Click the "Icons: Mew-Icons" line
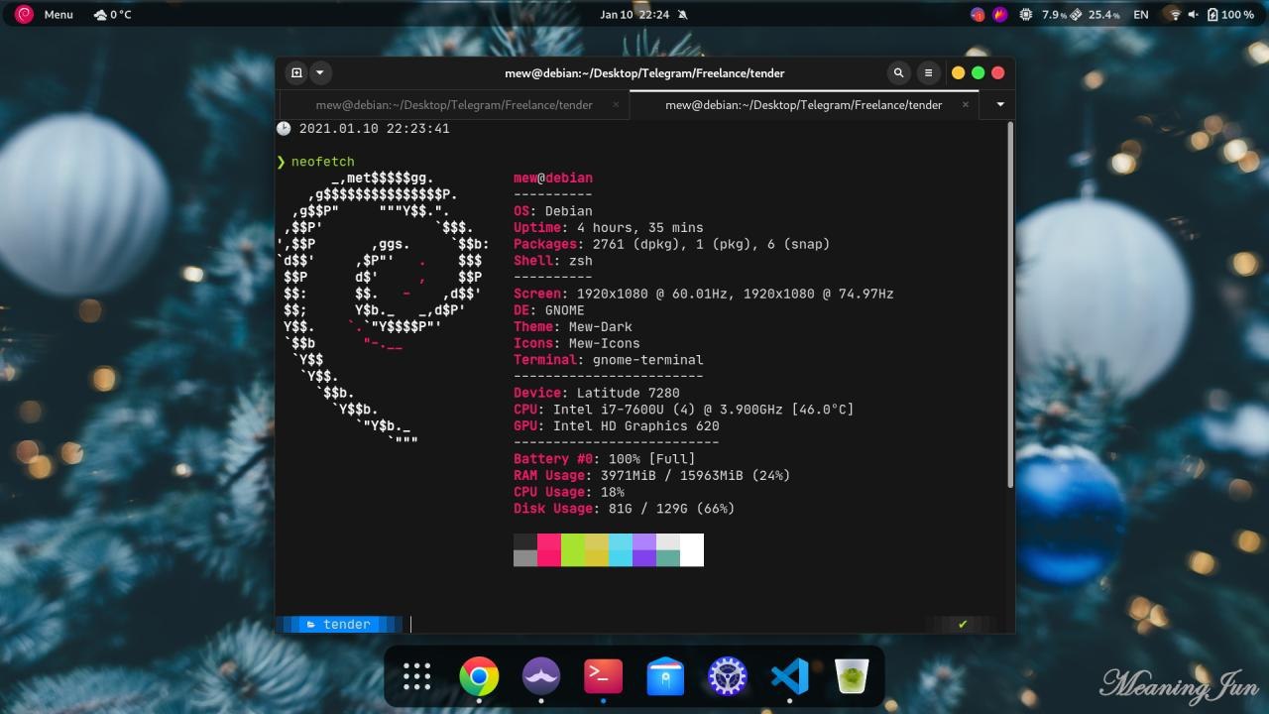Screen dimensions: 1269x714 [x=577, y=343]
